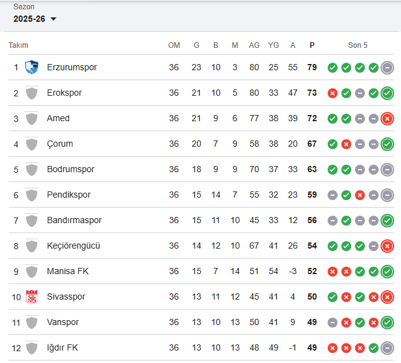Click the Takım column header
The image size is (401, 363).
19,45
